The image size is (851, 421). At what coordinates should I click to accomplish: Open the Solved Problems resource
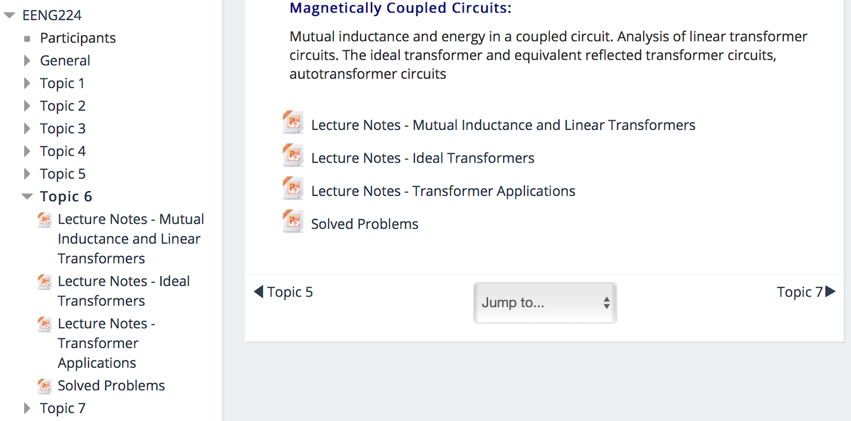pyautogui.click(x=365, y=223)
